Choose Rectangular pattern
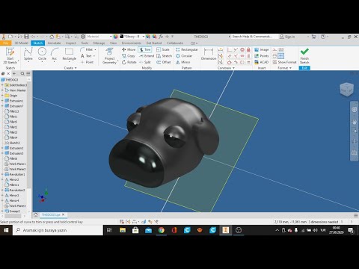This screenshot has width=359, height=269. (x=187, y=49)
